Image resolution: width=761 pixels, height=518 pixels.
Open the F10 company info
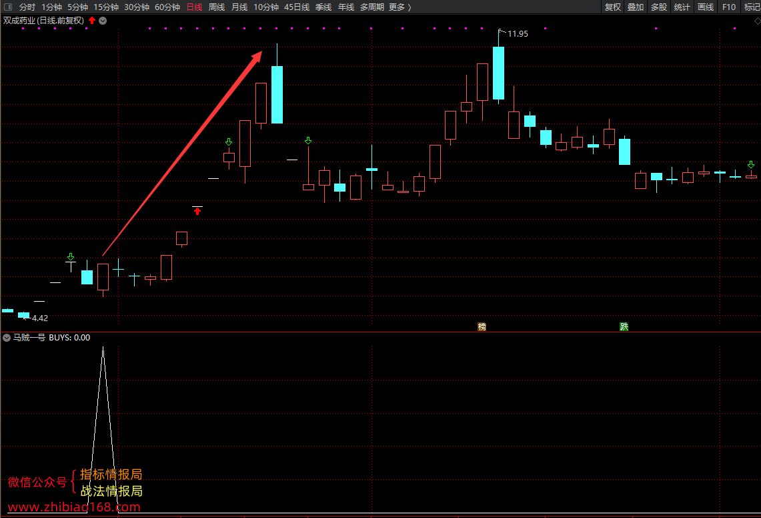click(728, 7)
